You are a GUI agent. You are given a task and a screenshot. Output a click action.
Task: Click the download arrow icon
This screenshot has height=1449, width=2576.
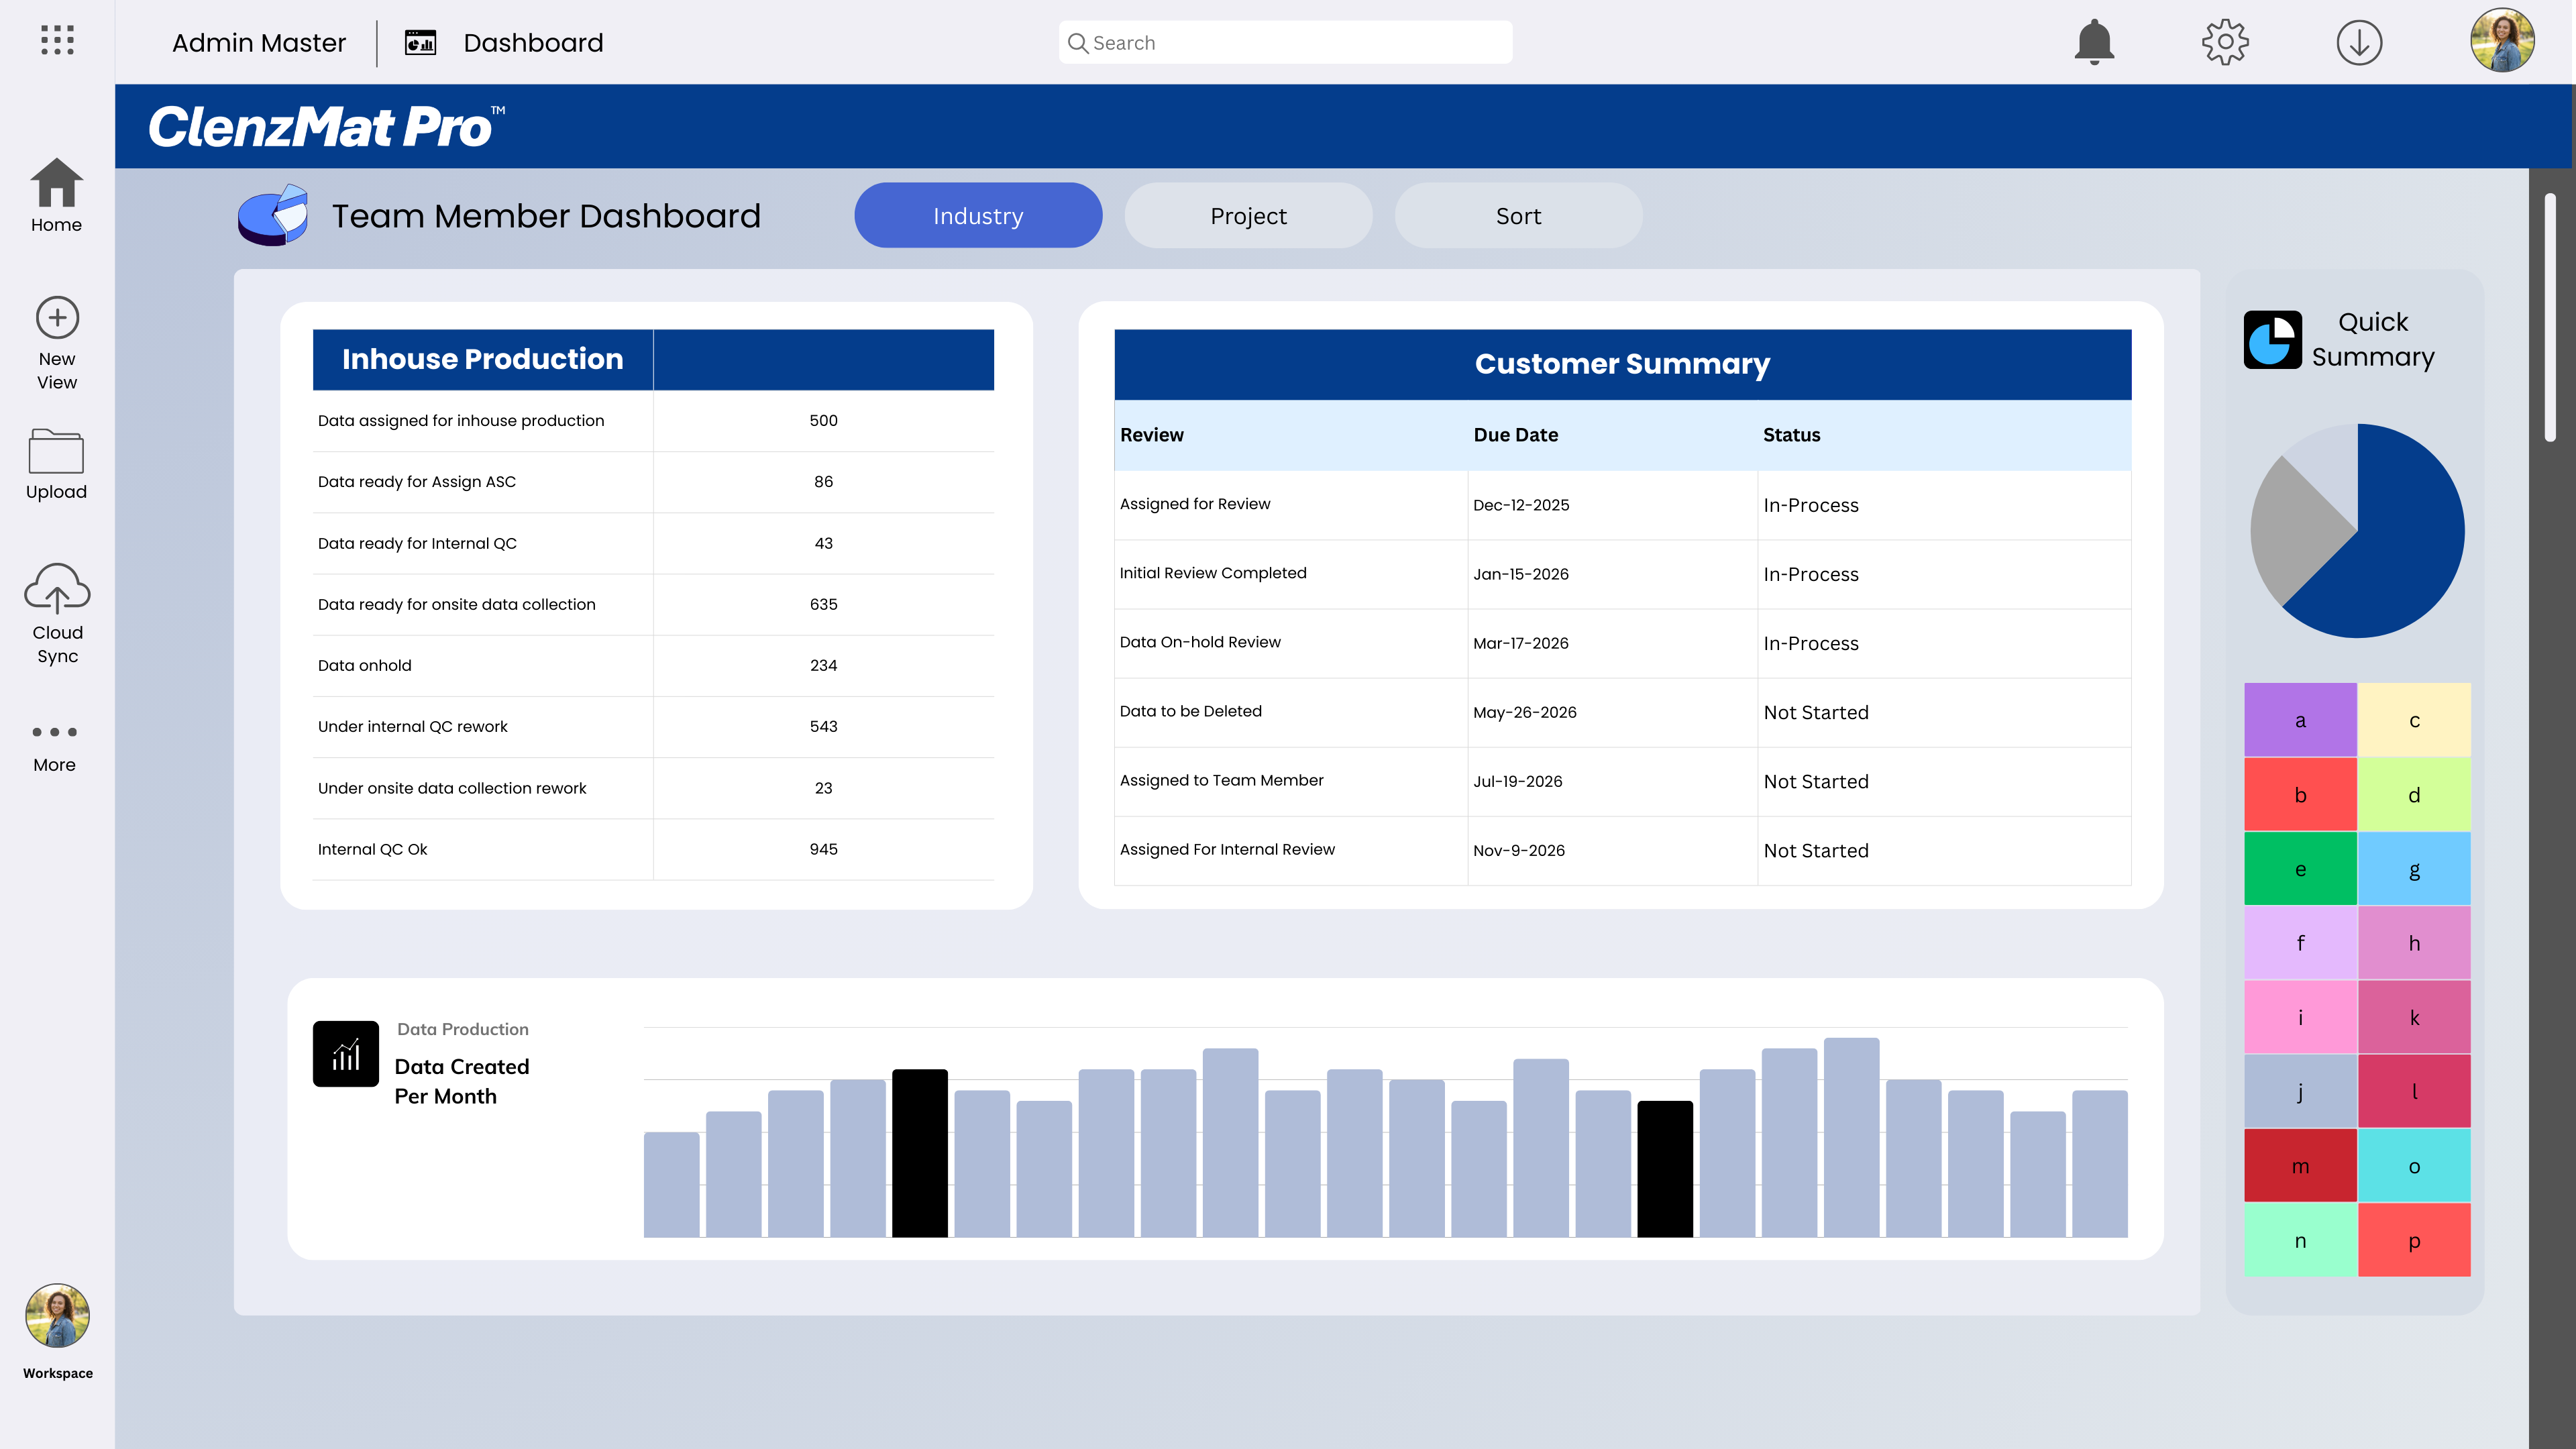2359,43
